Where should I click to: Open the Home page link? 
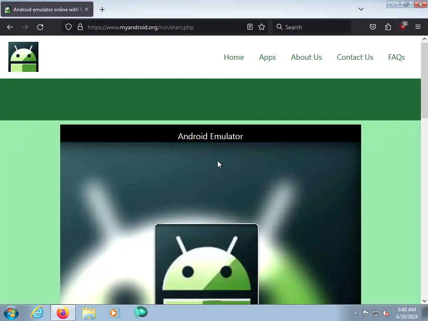[x=234, y=57]
